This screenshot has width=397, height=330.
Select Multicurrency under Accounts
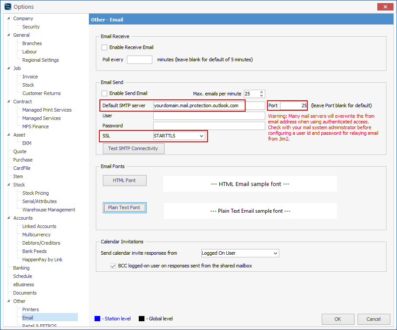pos(36,235)
